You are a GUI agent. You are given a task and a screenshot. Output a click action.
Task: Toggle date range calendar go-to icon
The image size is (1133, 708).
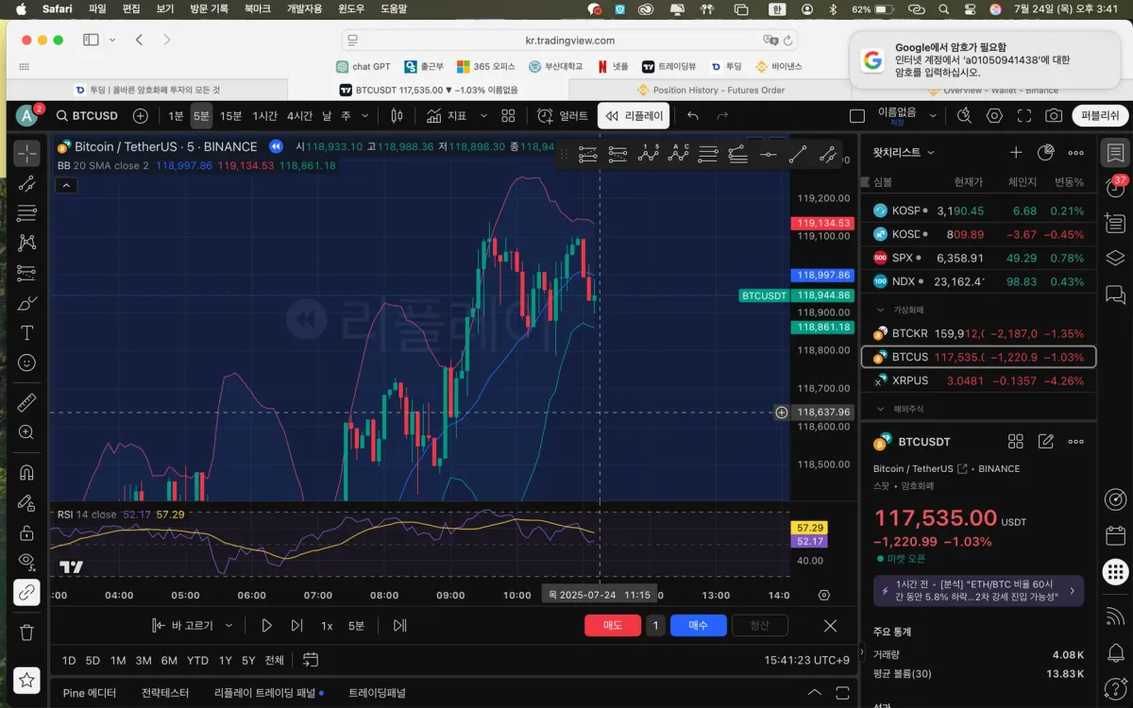[311, 660]
